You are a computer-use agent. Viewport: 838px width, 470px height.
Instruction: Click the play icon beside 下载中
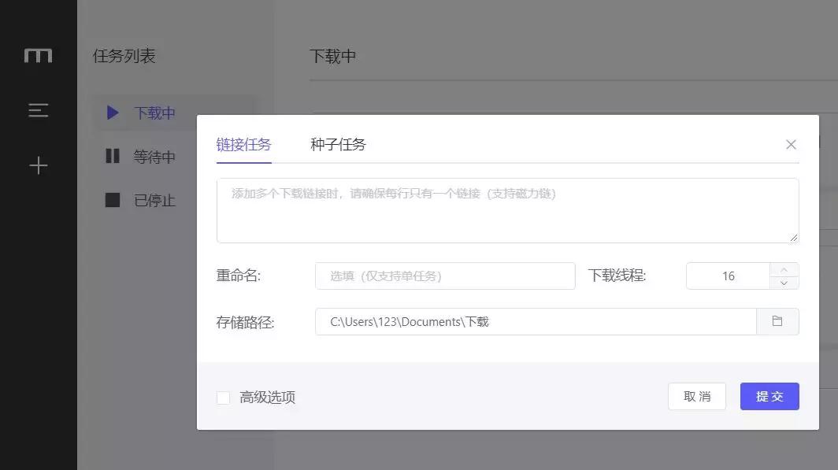tap(112, 113)
